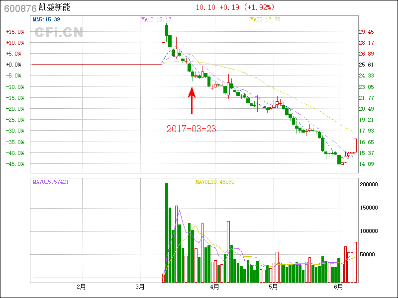The height and width of the screenshot is (298, 398).
Task: Click the MA5:15.39 indicator label
Action: click(x=46, y=19)
